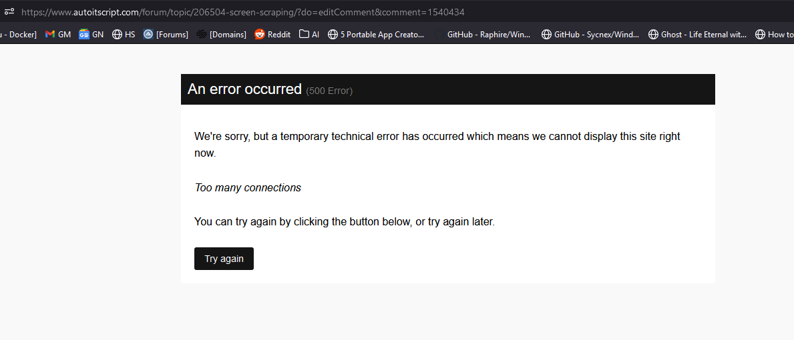
Task: Open the rightmost How to bookmark
Action: pyautogui.click(x=774, y=35)
